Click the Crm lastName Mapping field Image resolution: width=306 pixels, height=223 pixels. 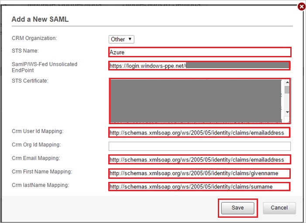[199, 186]
